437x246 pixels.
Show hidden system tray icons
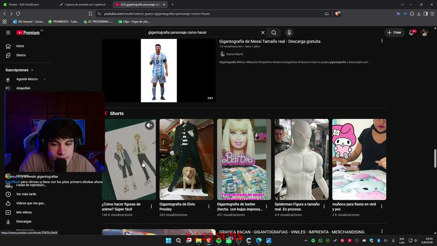pos(306,241)
